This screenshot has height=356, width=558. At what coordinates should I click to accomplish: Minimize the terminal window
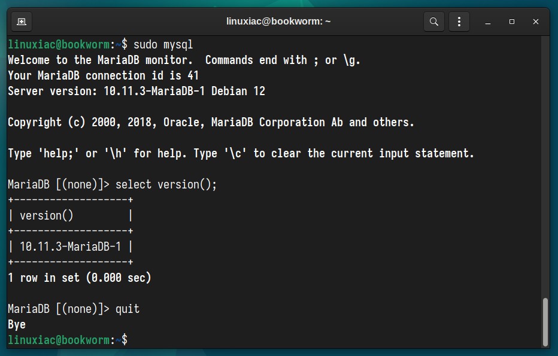488,22
